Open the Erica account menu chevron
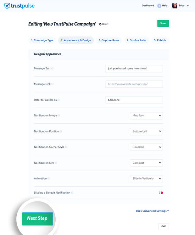The height and width of the screenshot is (235, 195). [x=188, y=6]
